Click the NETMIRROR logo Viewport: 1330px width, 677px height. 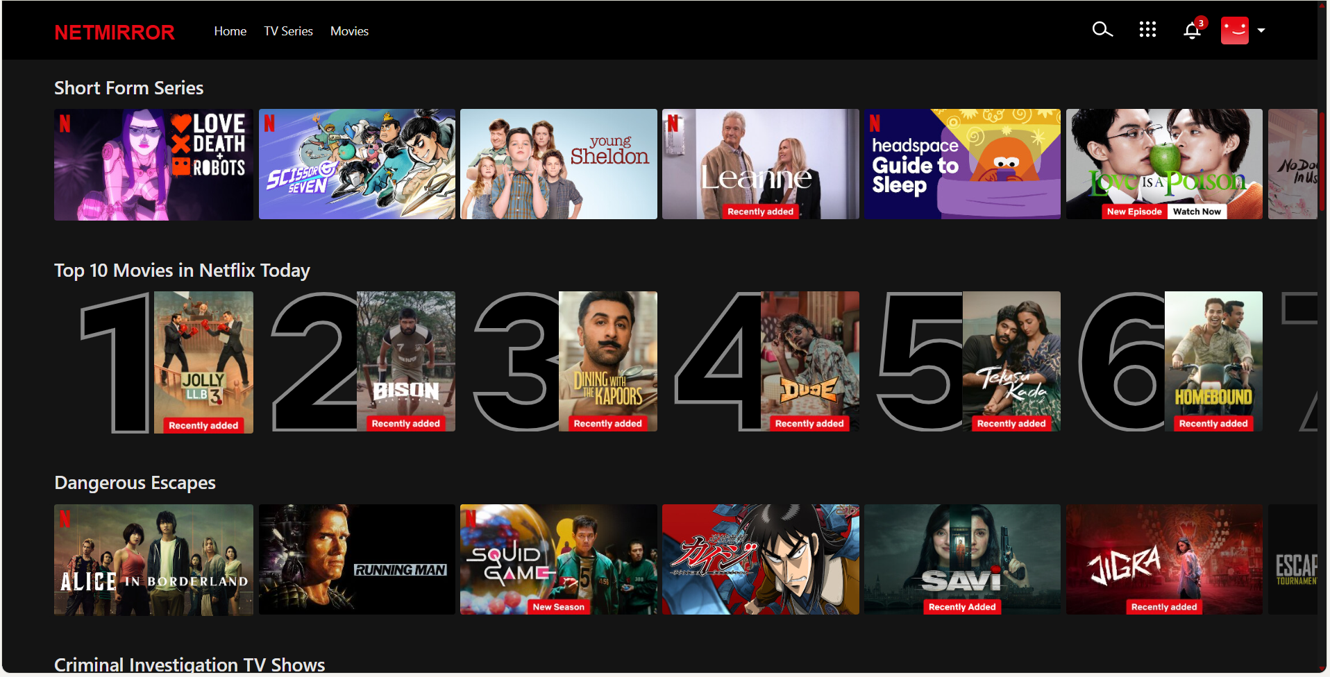115,33
